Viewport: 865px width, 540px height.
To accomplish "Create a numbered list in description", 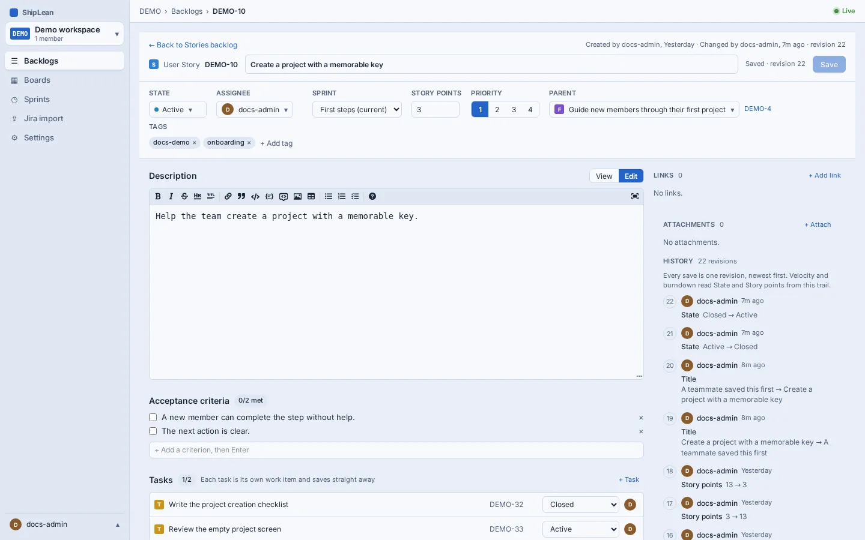I will tap(342, 196).
